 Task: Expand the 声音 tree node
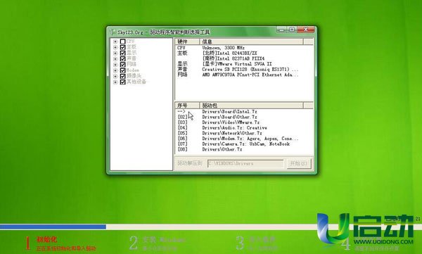pyautogui.click(x=115, y=58)
